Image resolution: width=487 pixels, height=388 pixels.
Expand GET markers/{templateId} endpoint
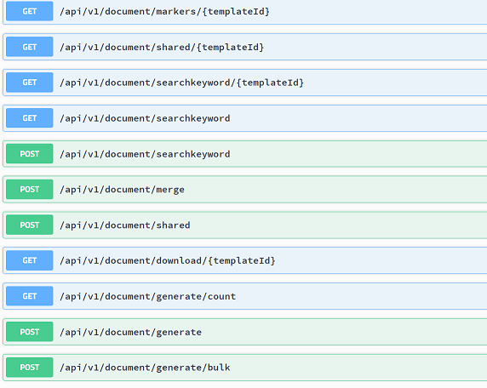[245, 11]
